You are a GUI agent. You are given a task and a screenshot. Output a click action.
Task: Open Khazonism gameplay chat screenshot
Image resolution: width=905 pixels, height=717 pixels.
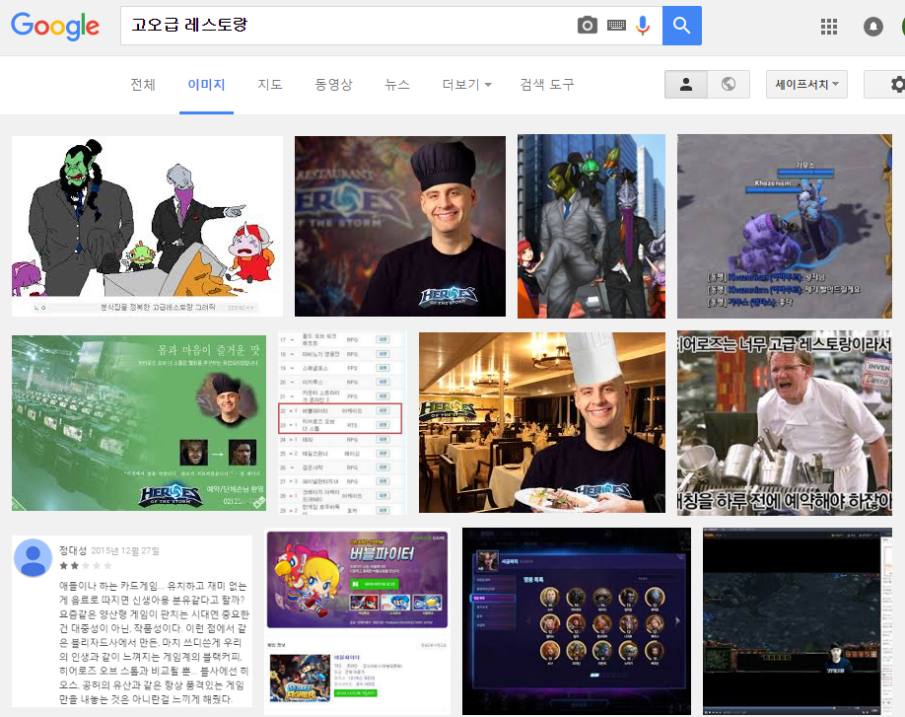tap(785, 226)
